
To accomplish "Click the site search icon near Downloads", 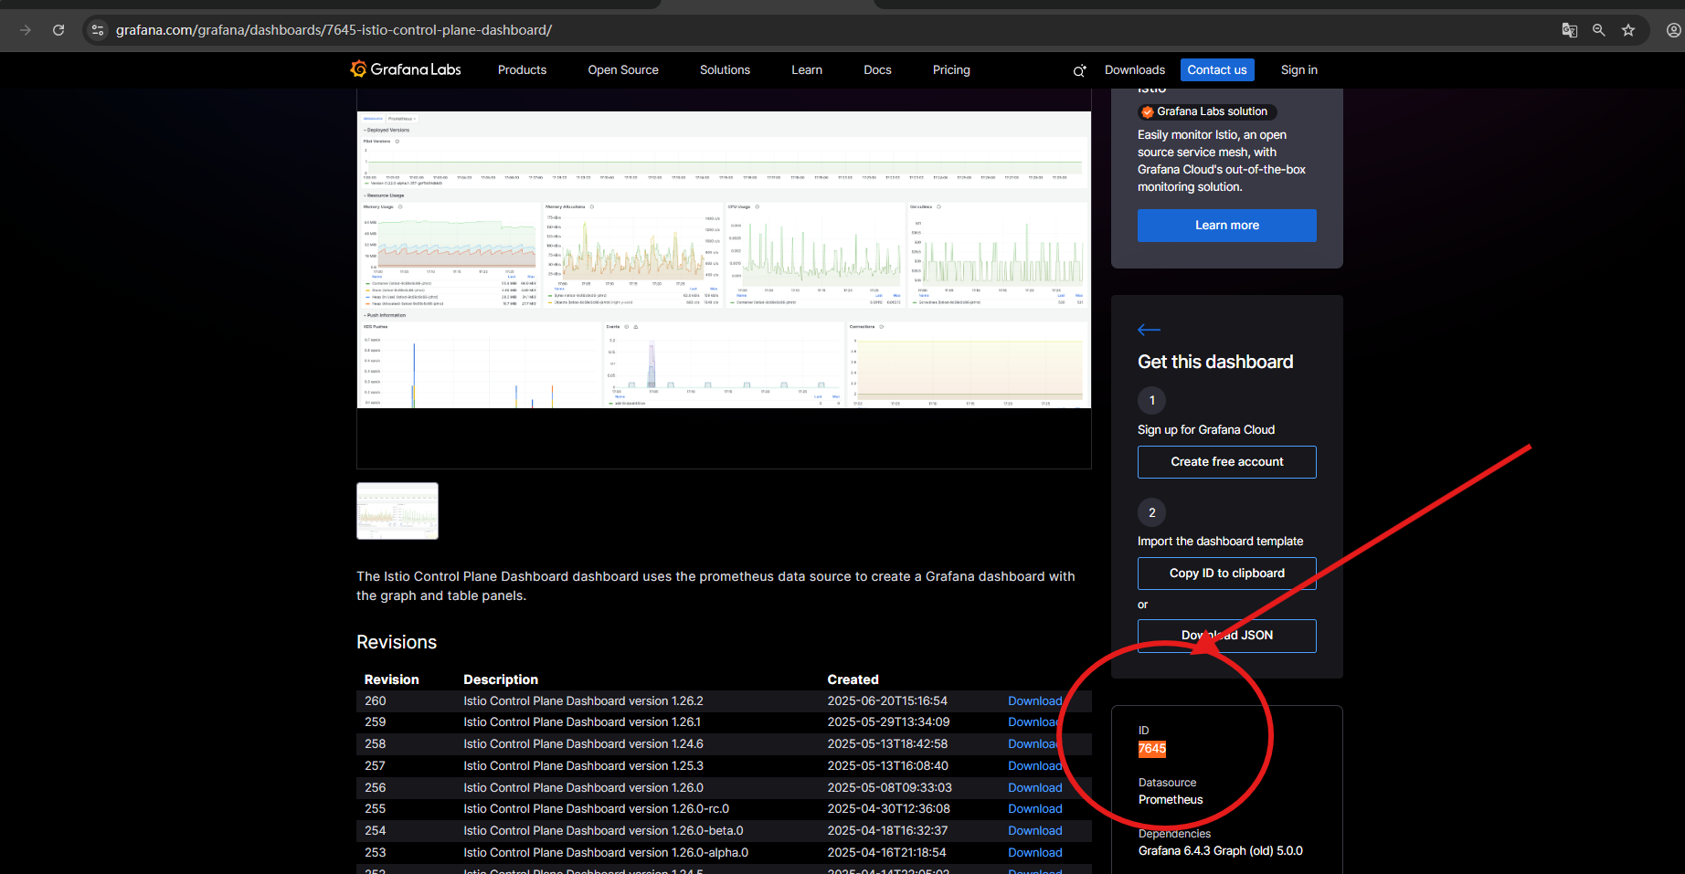I will coord(1079,70).
